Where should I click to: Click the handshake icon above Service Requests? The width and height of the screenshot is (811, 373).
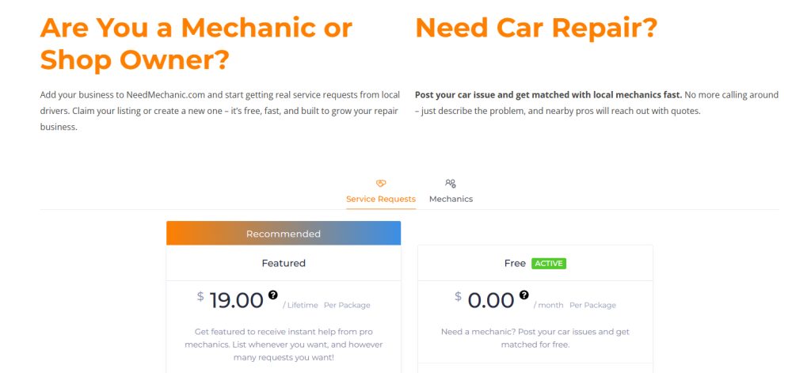point(381,184)
